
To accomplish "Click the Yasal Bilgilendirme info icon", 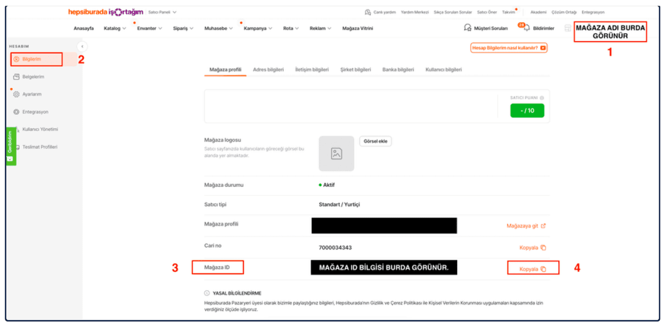I will (207, 293).
